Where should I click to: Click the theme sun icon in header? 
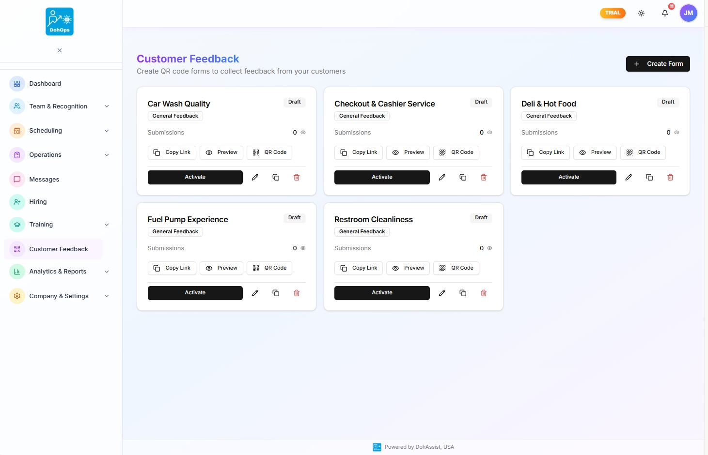pos(641,13)
